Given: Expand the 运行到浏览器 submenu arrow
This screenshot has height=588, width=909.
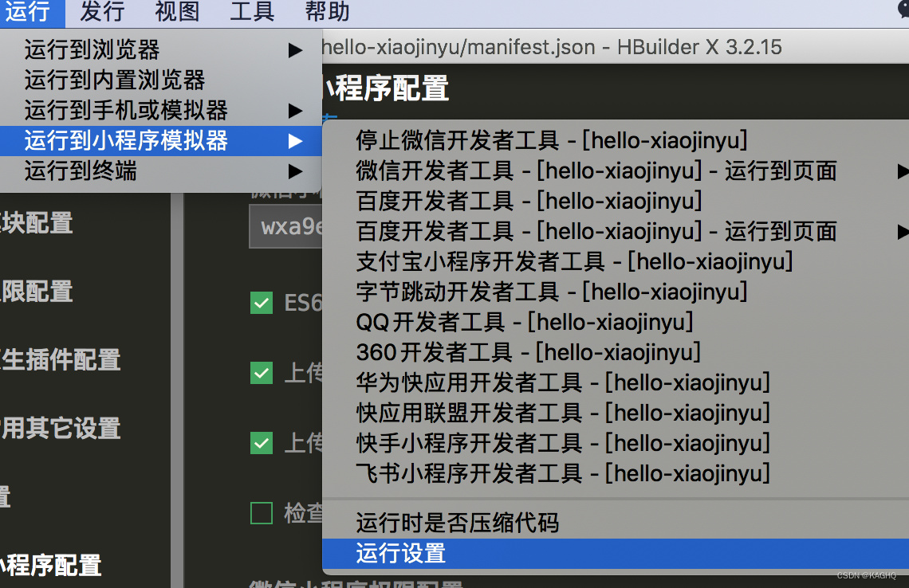Looking at the screenshot, I should (295, 49).
